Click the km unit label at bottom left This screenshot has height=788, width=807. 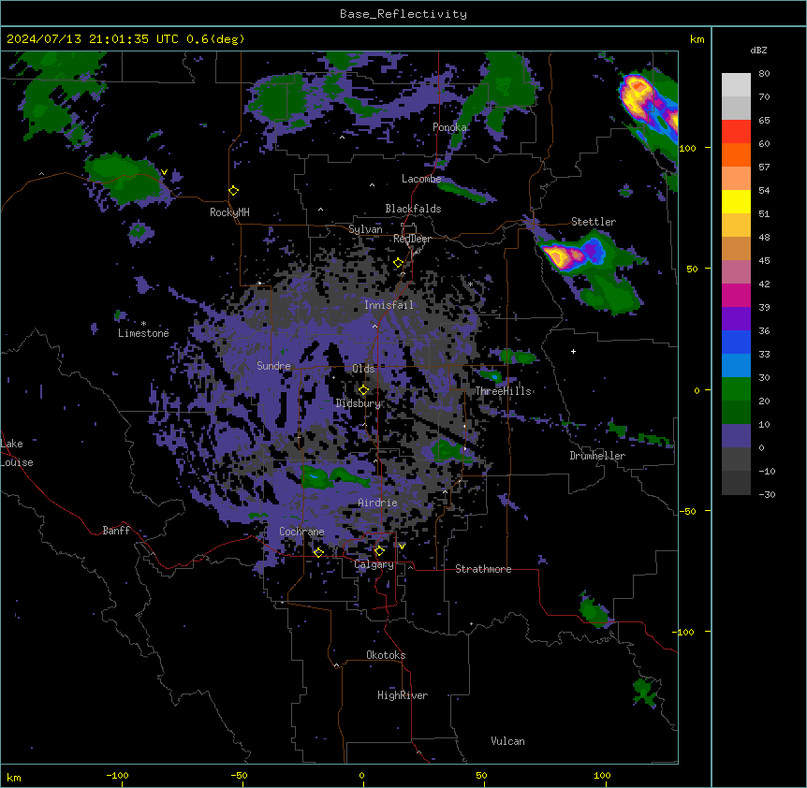tap(14, 777)
